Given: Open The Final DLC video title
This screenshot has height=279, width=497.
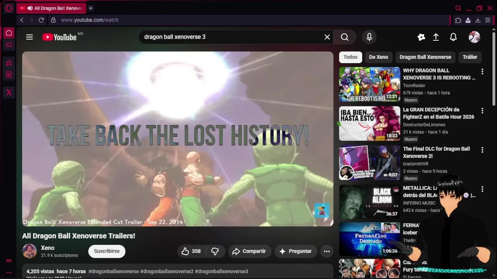Looking at the screenshot, I should click(436, 152).
